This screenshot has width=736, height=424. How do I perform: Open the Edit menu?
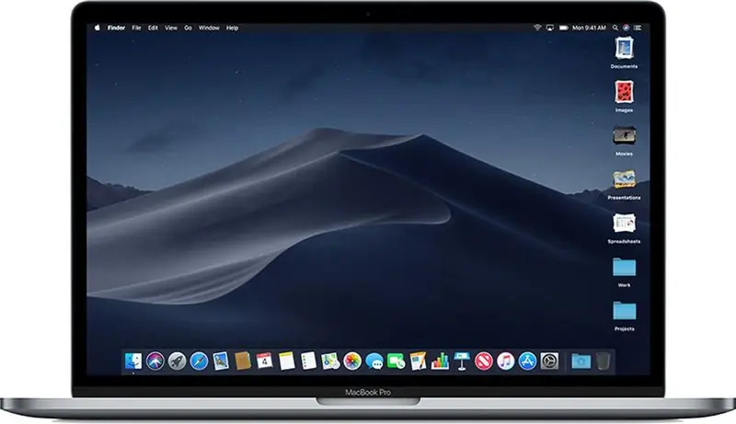click(153, 28)
